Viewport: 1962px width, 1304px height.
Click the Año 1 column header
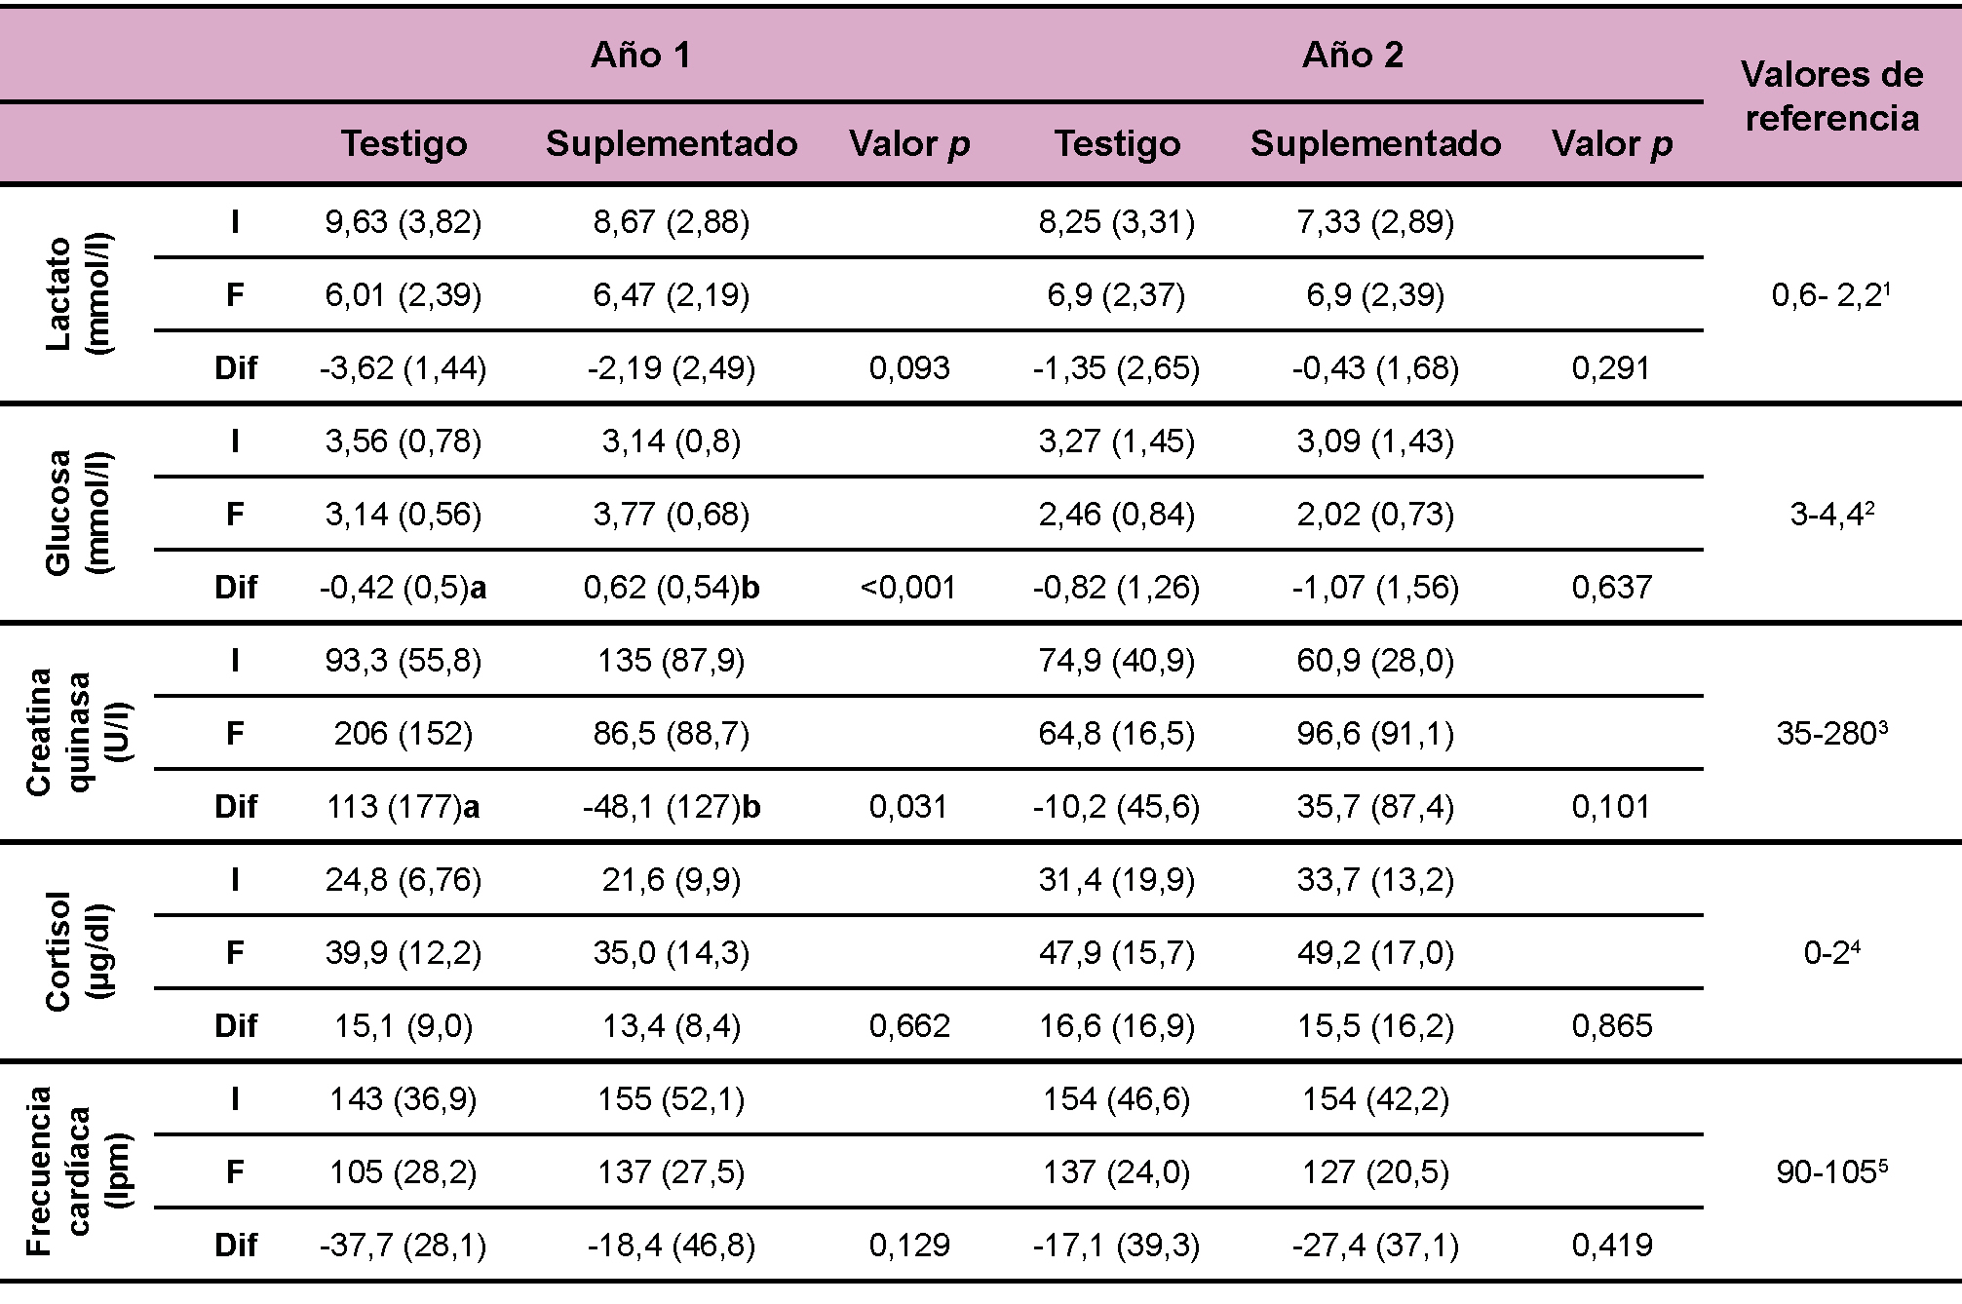pos(640,56)
